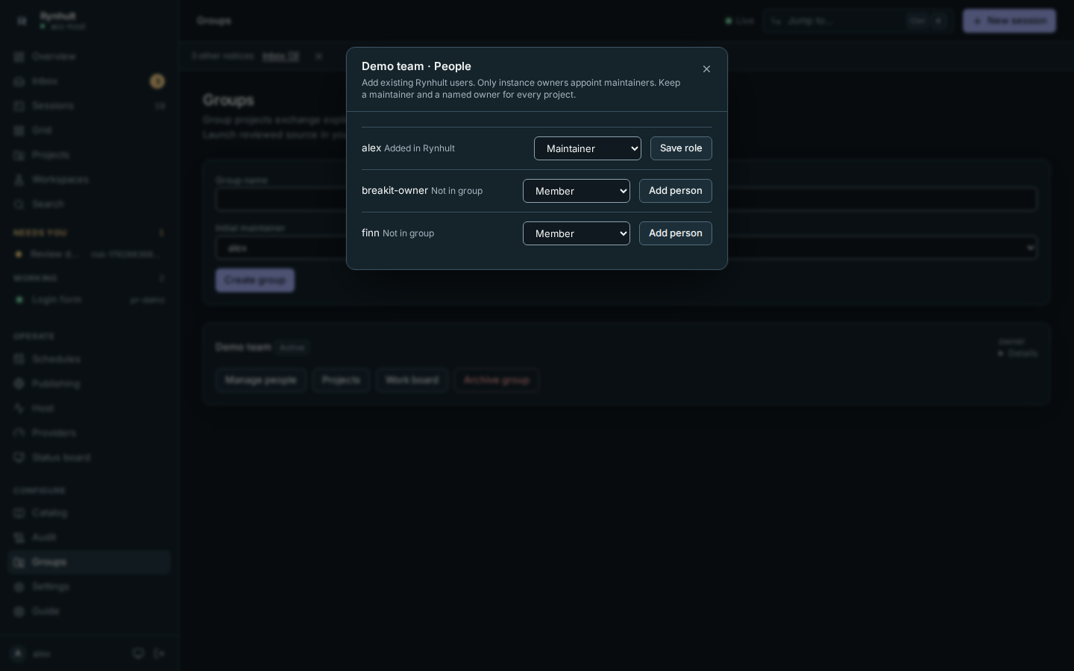Click the Projects button on Demo team
1074x671 pixels.
[x=341, y=380]
